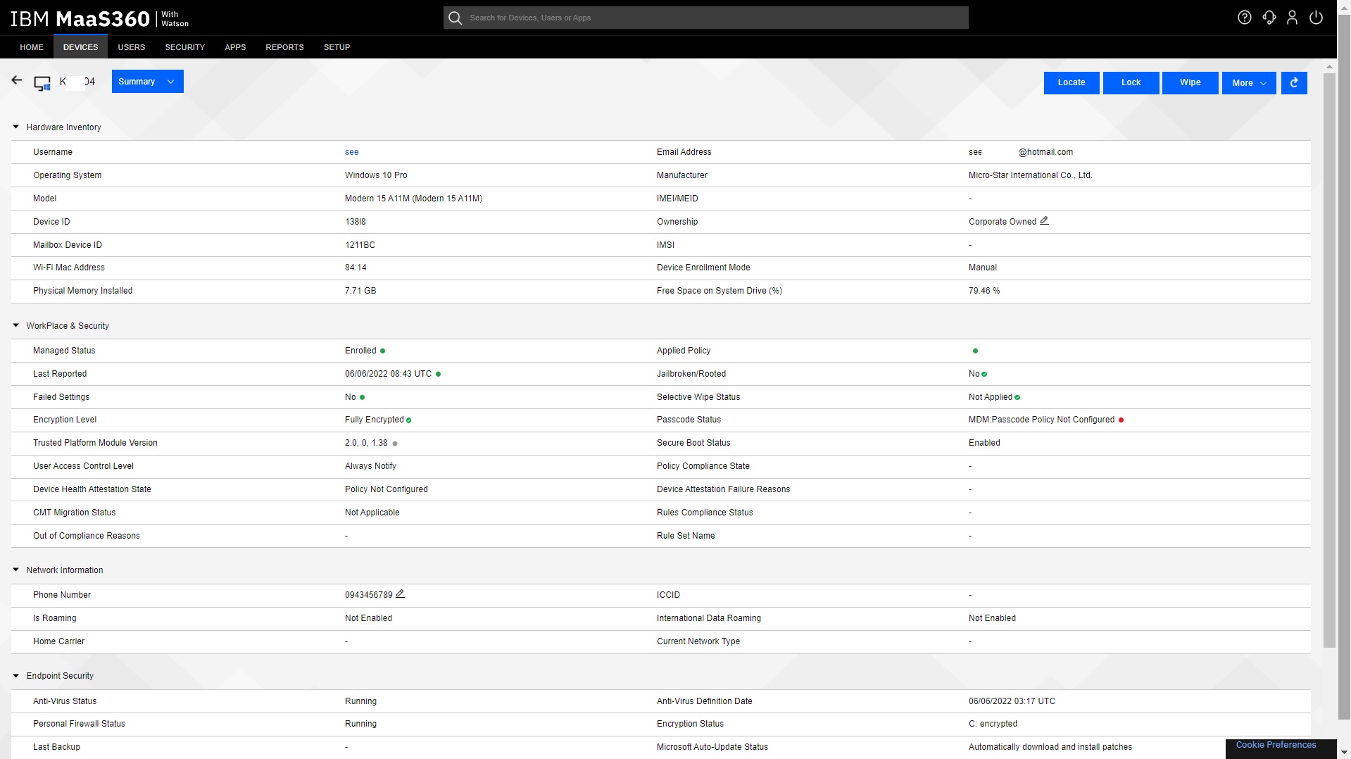Open the SETUP menu
The height and width of the screenshot is (759, 1351).
point(337,47)
